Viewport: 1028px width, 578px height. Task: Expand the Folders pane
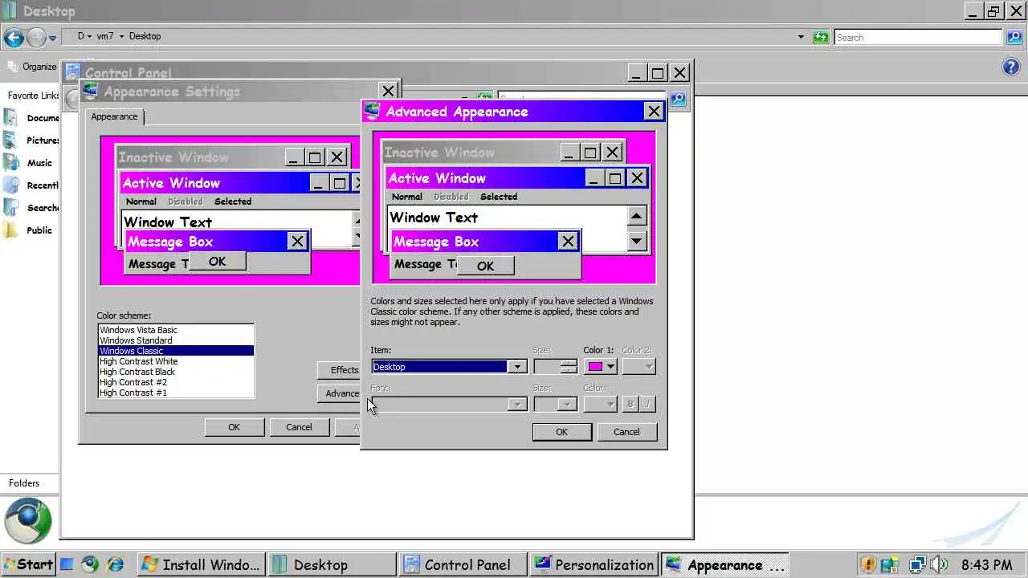pos(24,483)
